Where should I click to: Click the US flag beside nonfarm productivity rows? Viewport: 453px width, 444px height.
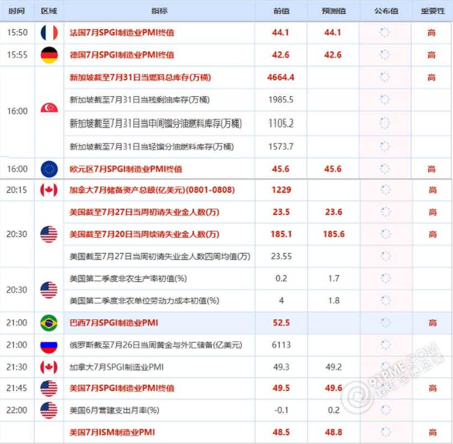click(x=49, y=290)
